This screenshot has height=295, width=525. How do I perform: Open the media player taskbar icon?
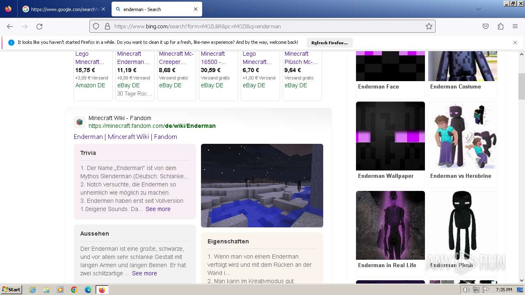coord(60,290)
